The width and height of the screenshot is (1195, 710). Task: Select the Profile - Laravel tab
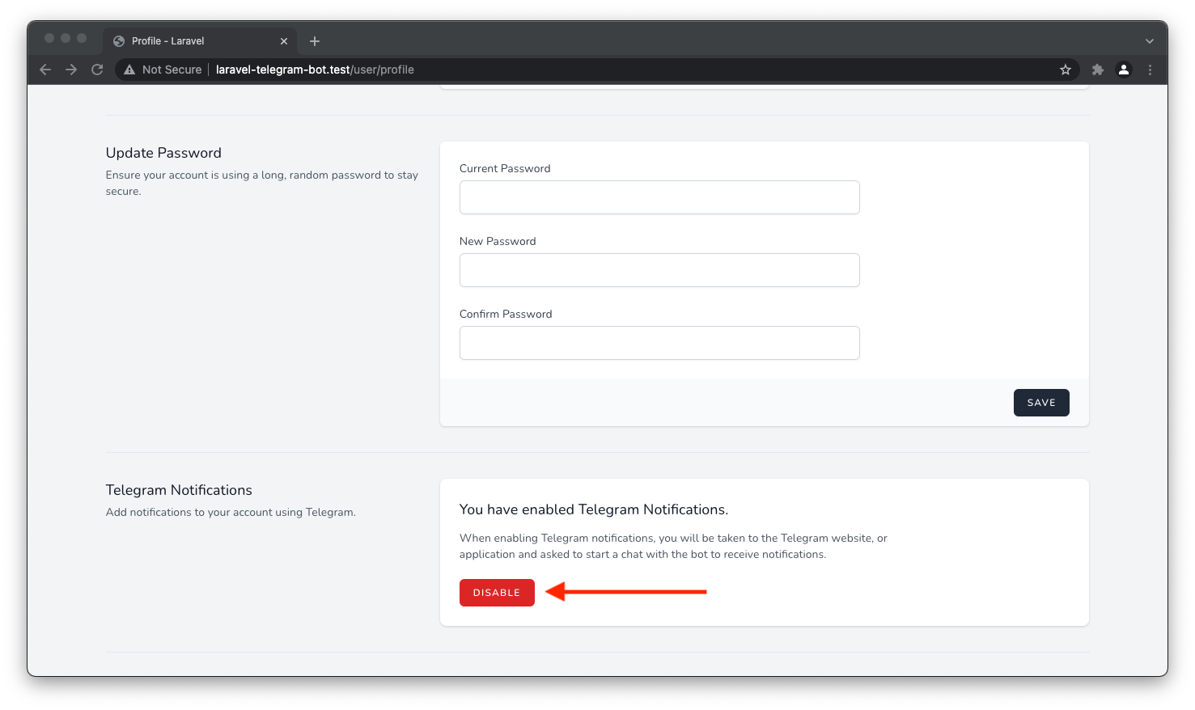pos(200,41)
